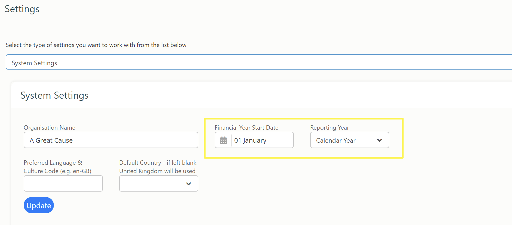
Task: Click the Reporting Year label
Action: click(x=329, y=127)
